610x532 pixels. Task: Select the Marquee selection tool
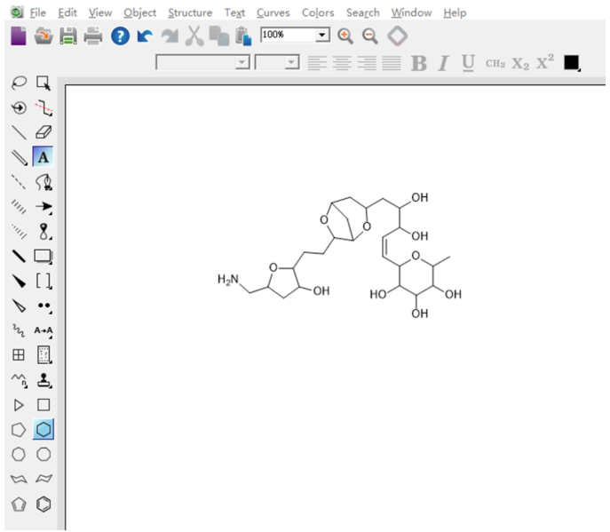click(44, 83)
